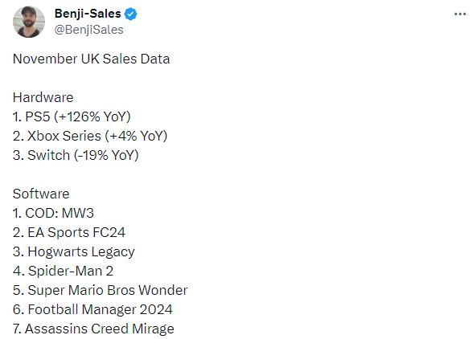Click the 'Xbox Series' text
Viewport: 472px width, 339px height.
point(64,136)
